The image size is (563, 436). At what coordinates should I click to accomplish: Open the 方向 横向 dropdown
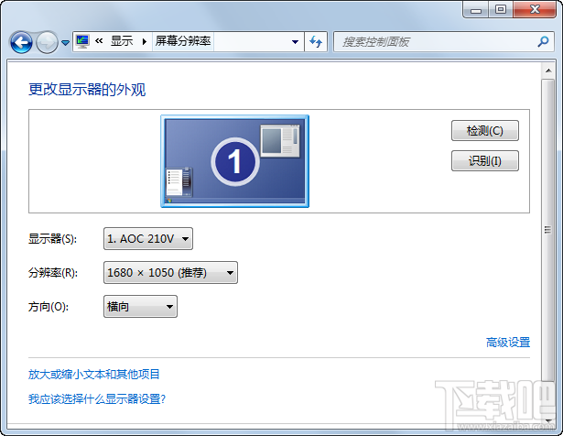pyautogui.click(x=140, y=306)
